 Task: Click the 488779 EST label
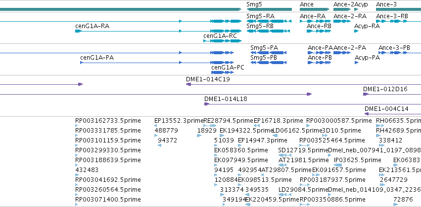[x=166, y=131]
